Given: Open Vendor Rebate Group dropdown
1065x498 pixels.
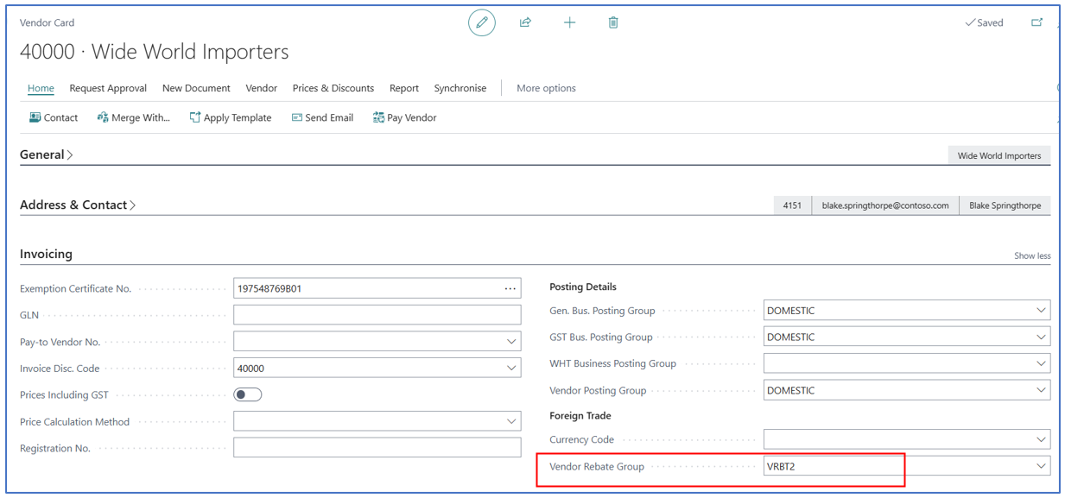Looking at the screenshot, I should 1040,466.
